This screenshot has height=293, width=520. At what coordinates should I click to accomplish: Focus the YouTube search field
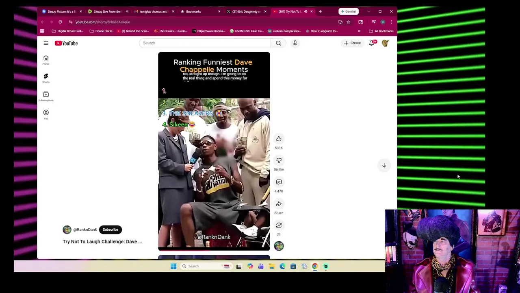pos(205,43)
